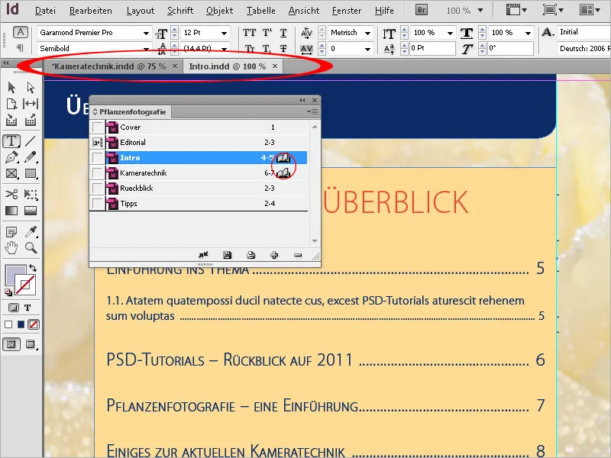The image size is (611, 458).
Task: Open the tracking value 0 dropdown
Action: click(x=367, y=49)
